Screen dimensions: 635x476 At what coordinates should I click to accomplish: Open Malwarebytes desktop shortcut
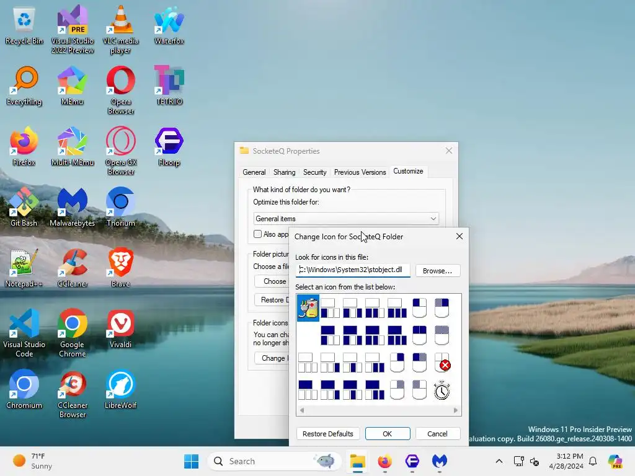pyautogui.click(x=73, y=207)
